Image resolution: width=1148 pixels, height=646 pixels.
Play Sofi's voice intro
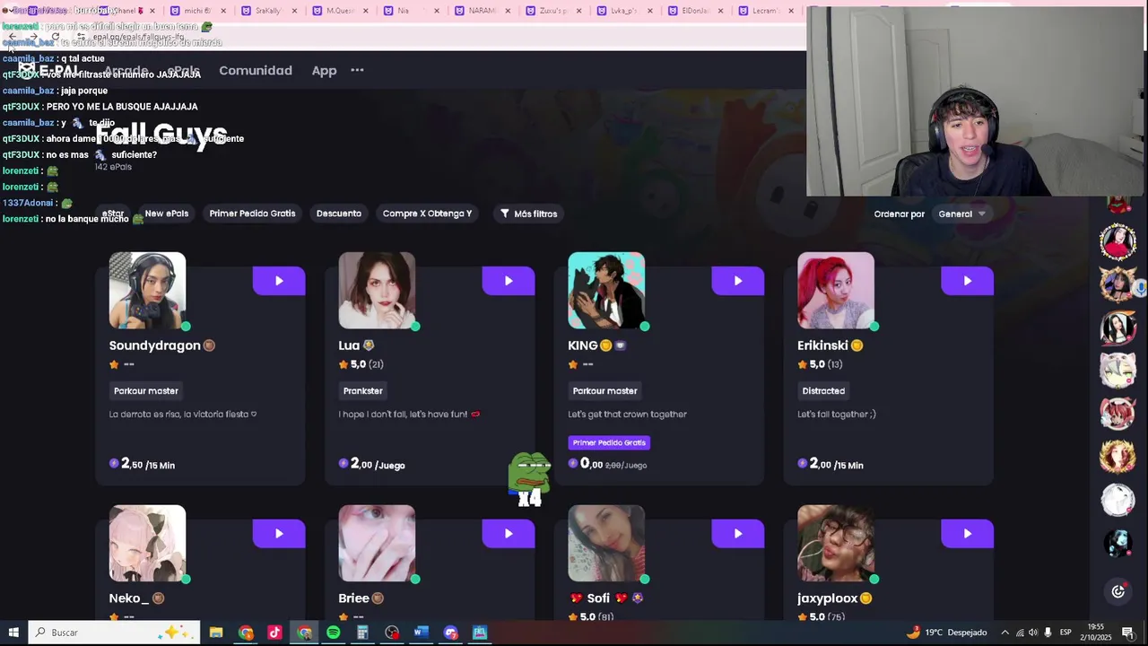(738, 534)
